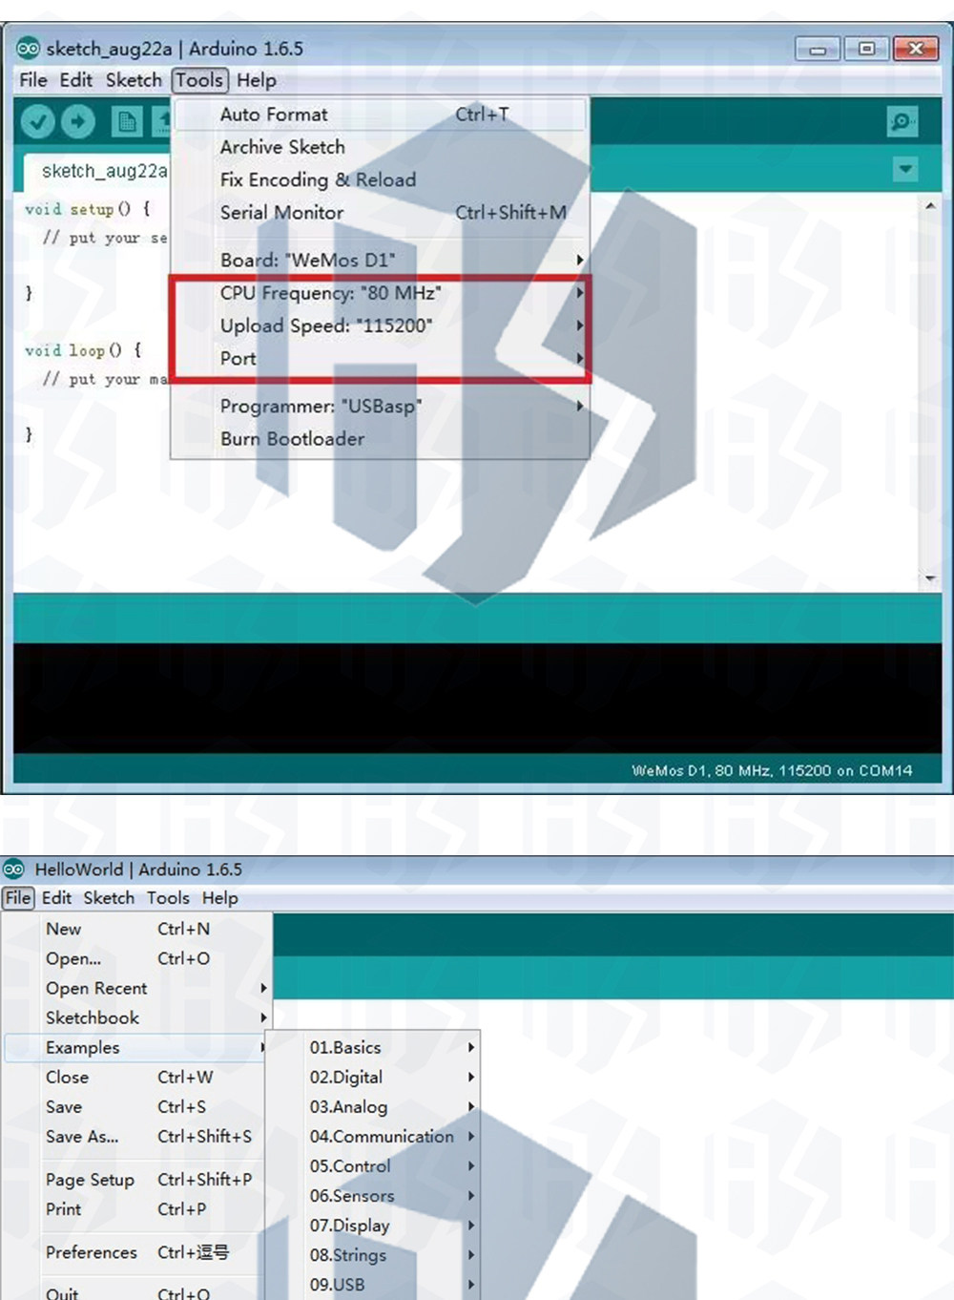Image resolution: width=954 pixels, height=1300 pixels.
Task: Expand the Port submenu
Action: (x=380, y=358)
